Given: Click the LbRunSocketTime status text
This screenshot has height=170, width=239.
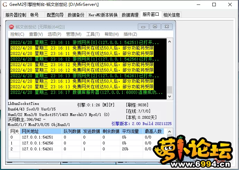Looking at the screenshot, I should [x=24, y=104].
